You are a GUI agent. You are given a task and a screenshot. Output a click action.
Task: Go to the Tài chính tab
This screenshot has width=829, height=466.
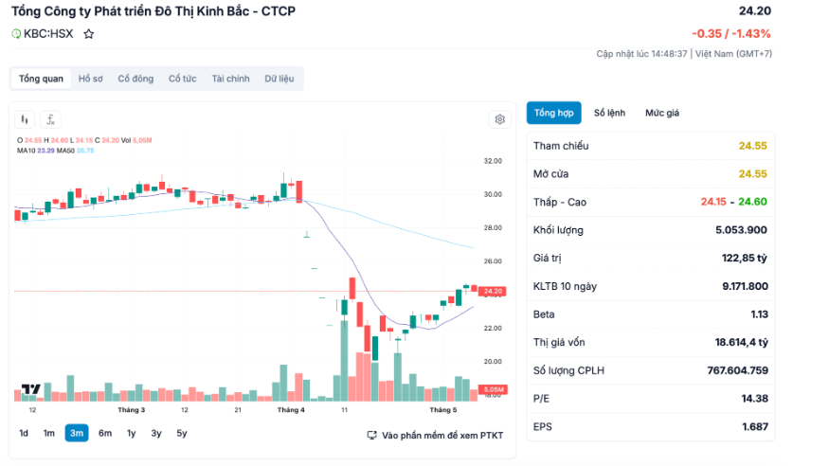tap(230, 79)
